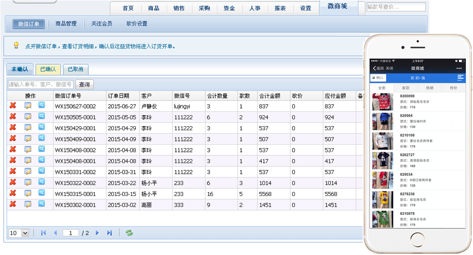Tap the phone home button

coord(418,239)
